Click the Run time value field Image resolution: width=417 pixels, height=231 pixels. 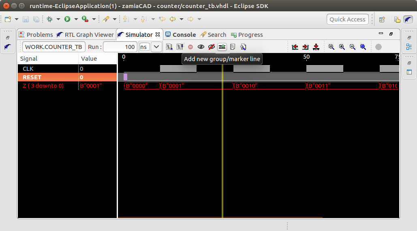(x=120, y=47)
